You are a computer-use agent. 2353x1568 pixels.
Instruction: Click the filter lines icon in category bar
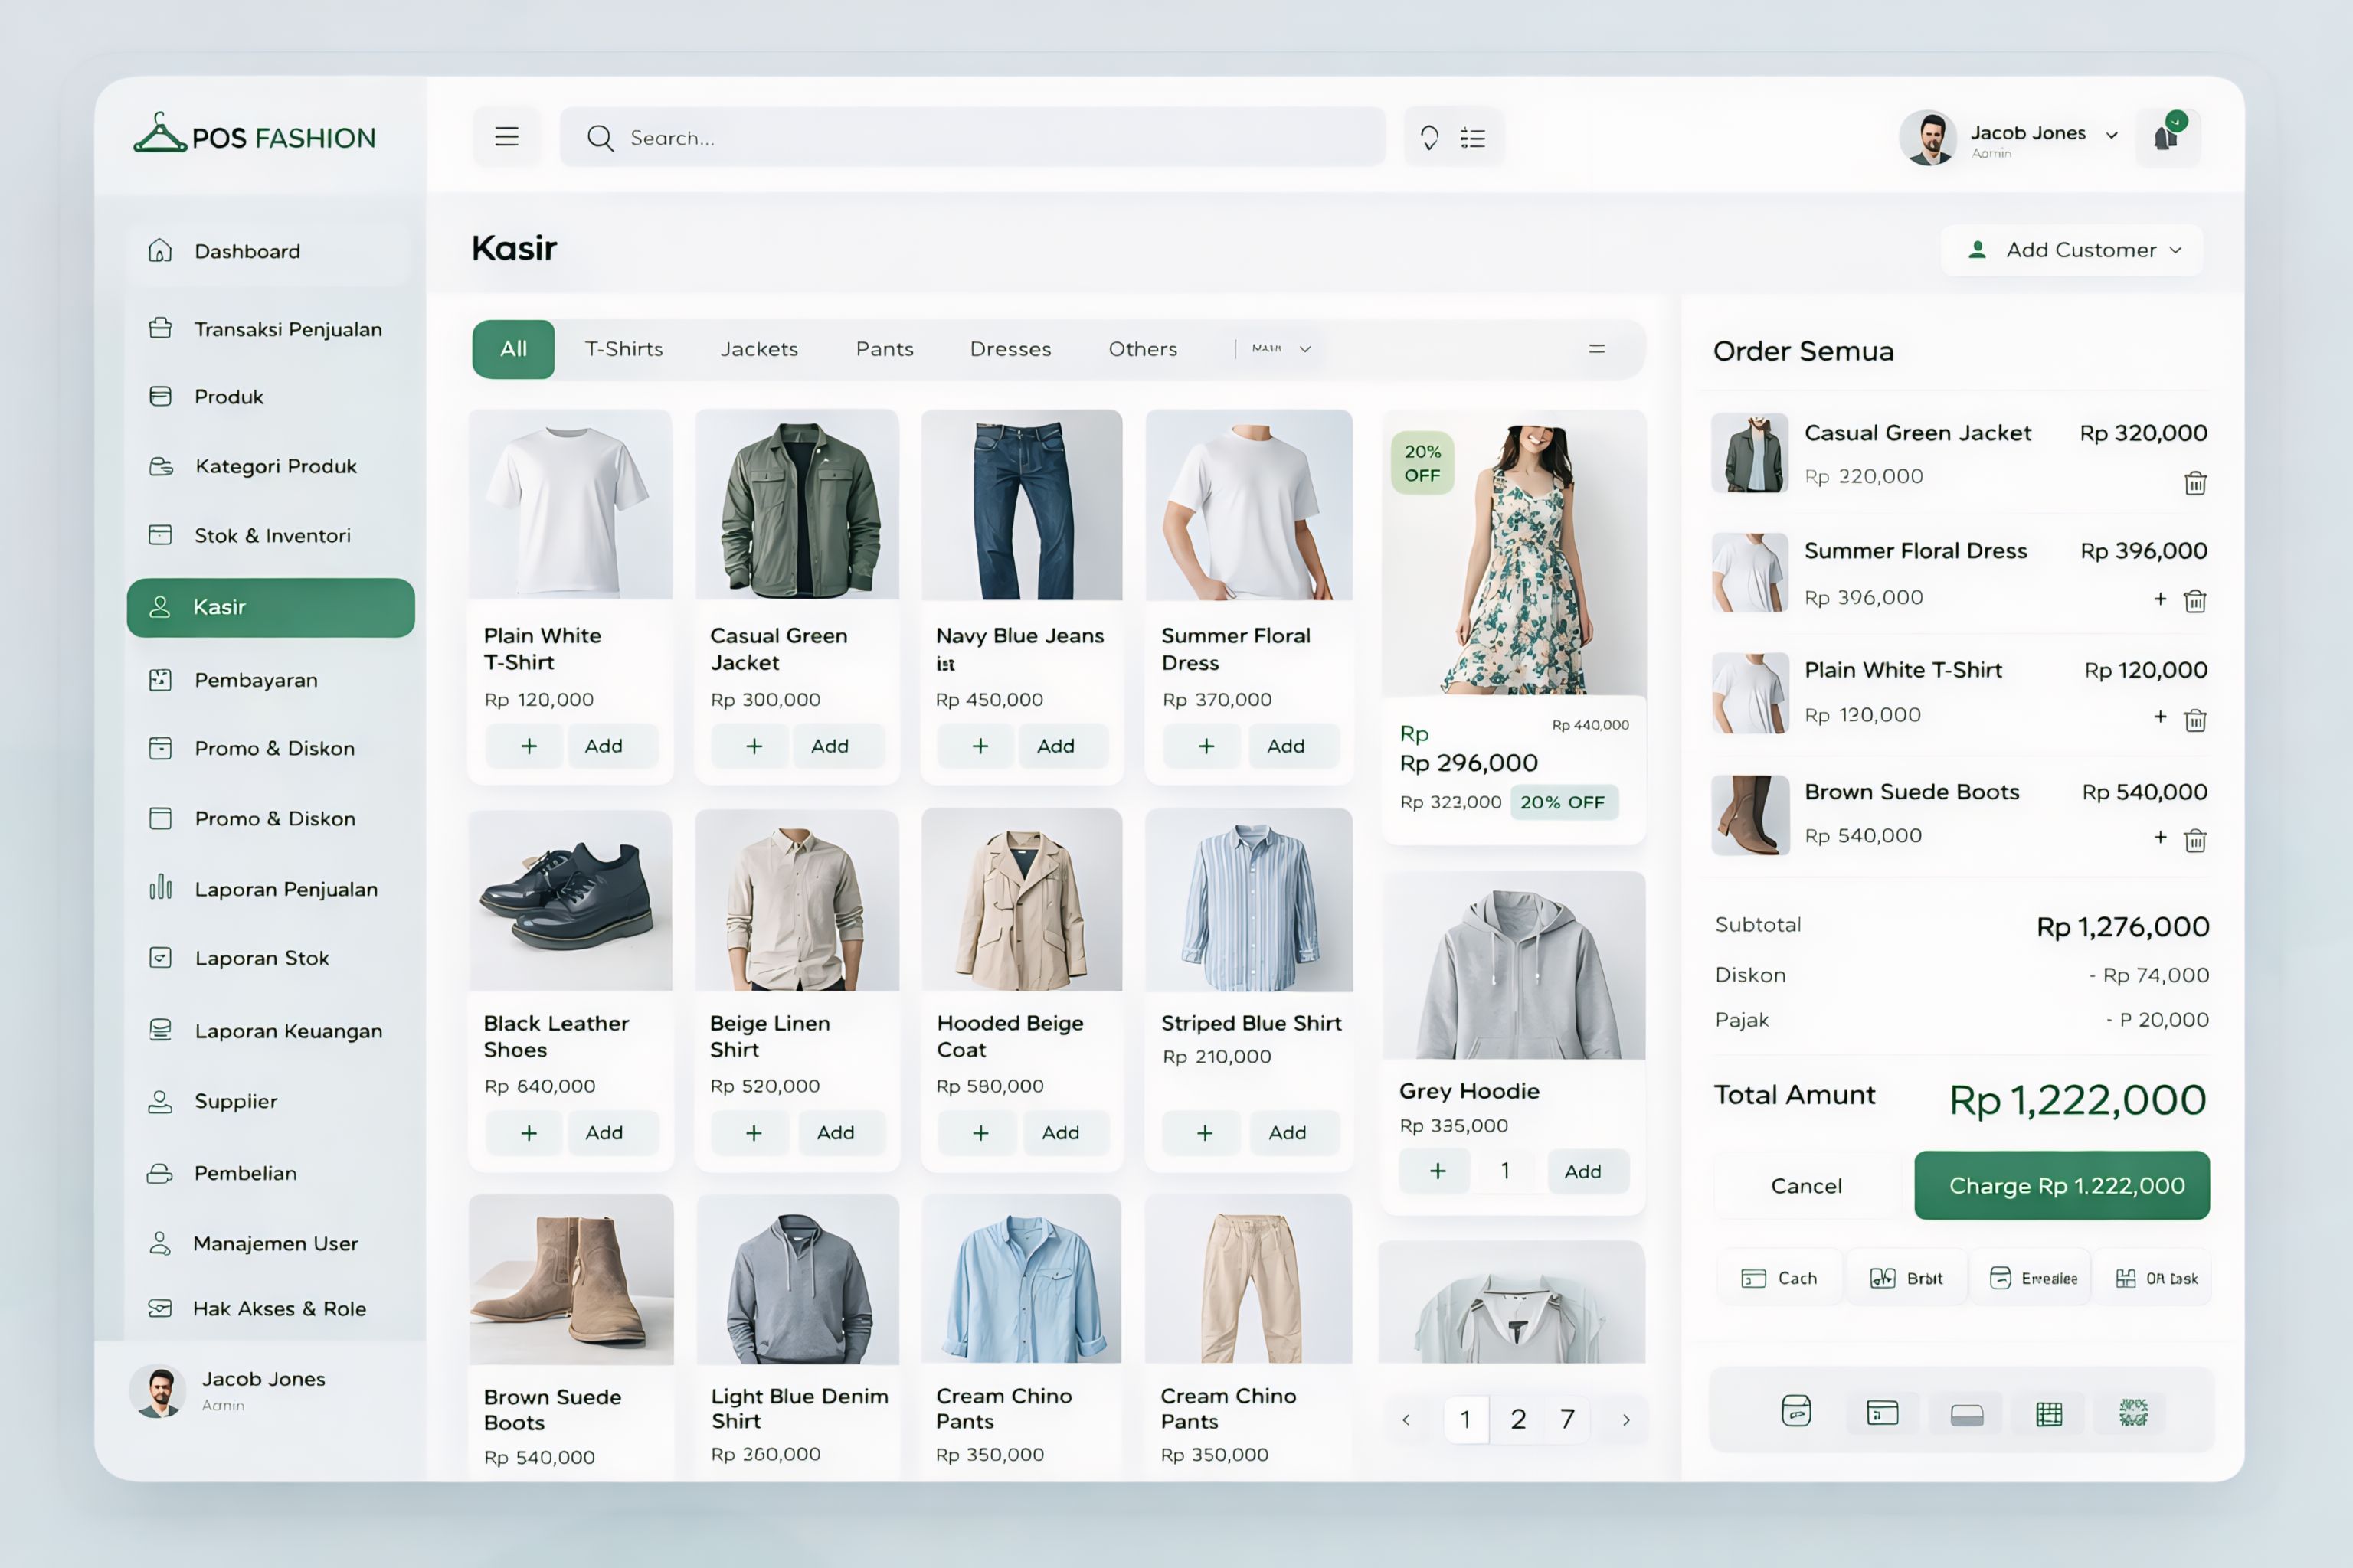pos(1597,349)
